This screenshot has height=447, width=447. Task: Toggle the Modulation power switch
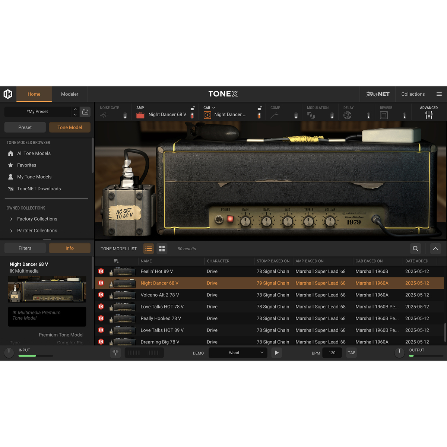[x=332, y=115]
